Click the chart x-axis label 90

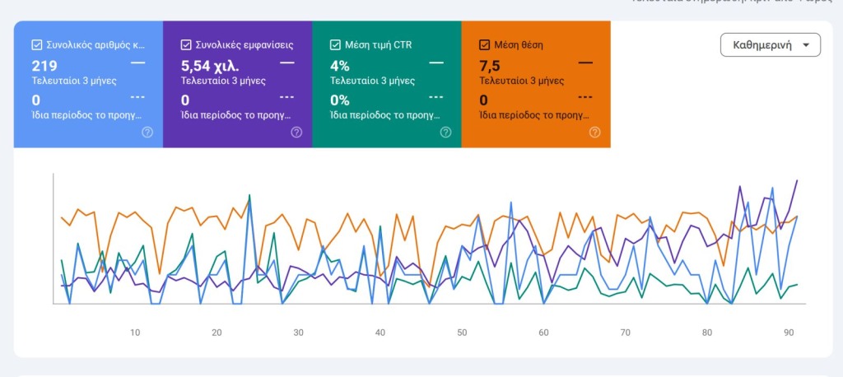pyautogui.click(x=789, y=333)
